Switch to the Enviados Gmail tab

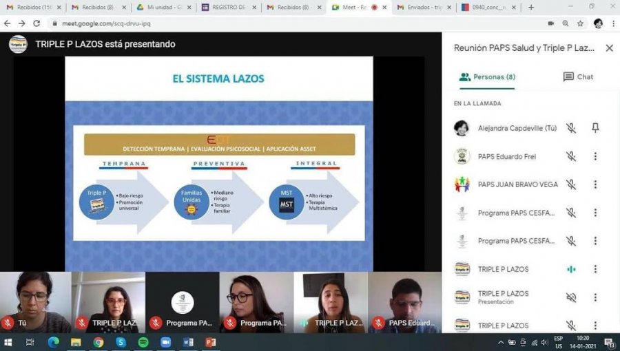(424, 8)
